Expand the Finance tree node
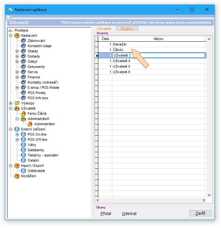Viewport: 221px width, 228px height. (x=17, y=77)
